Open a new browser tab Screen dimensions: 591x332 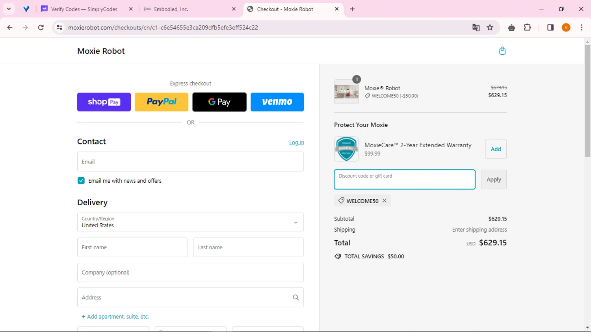point(352,9)
